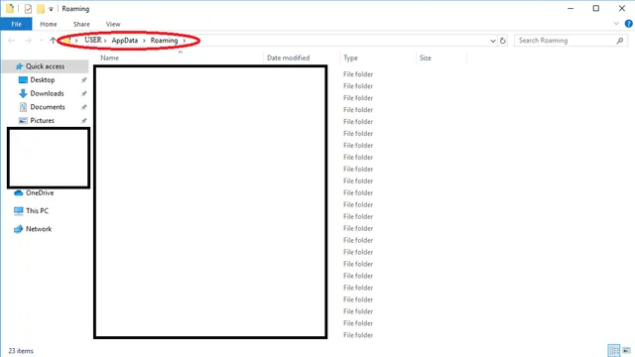Open the Home ribbon tab
Viewport: 635px width, 357px height.
(49, 24)
